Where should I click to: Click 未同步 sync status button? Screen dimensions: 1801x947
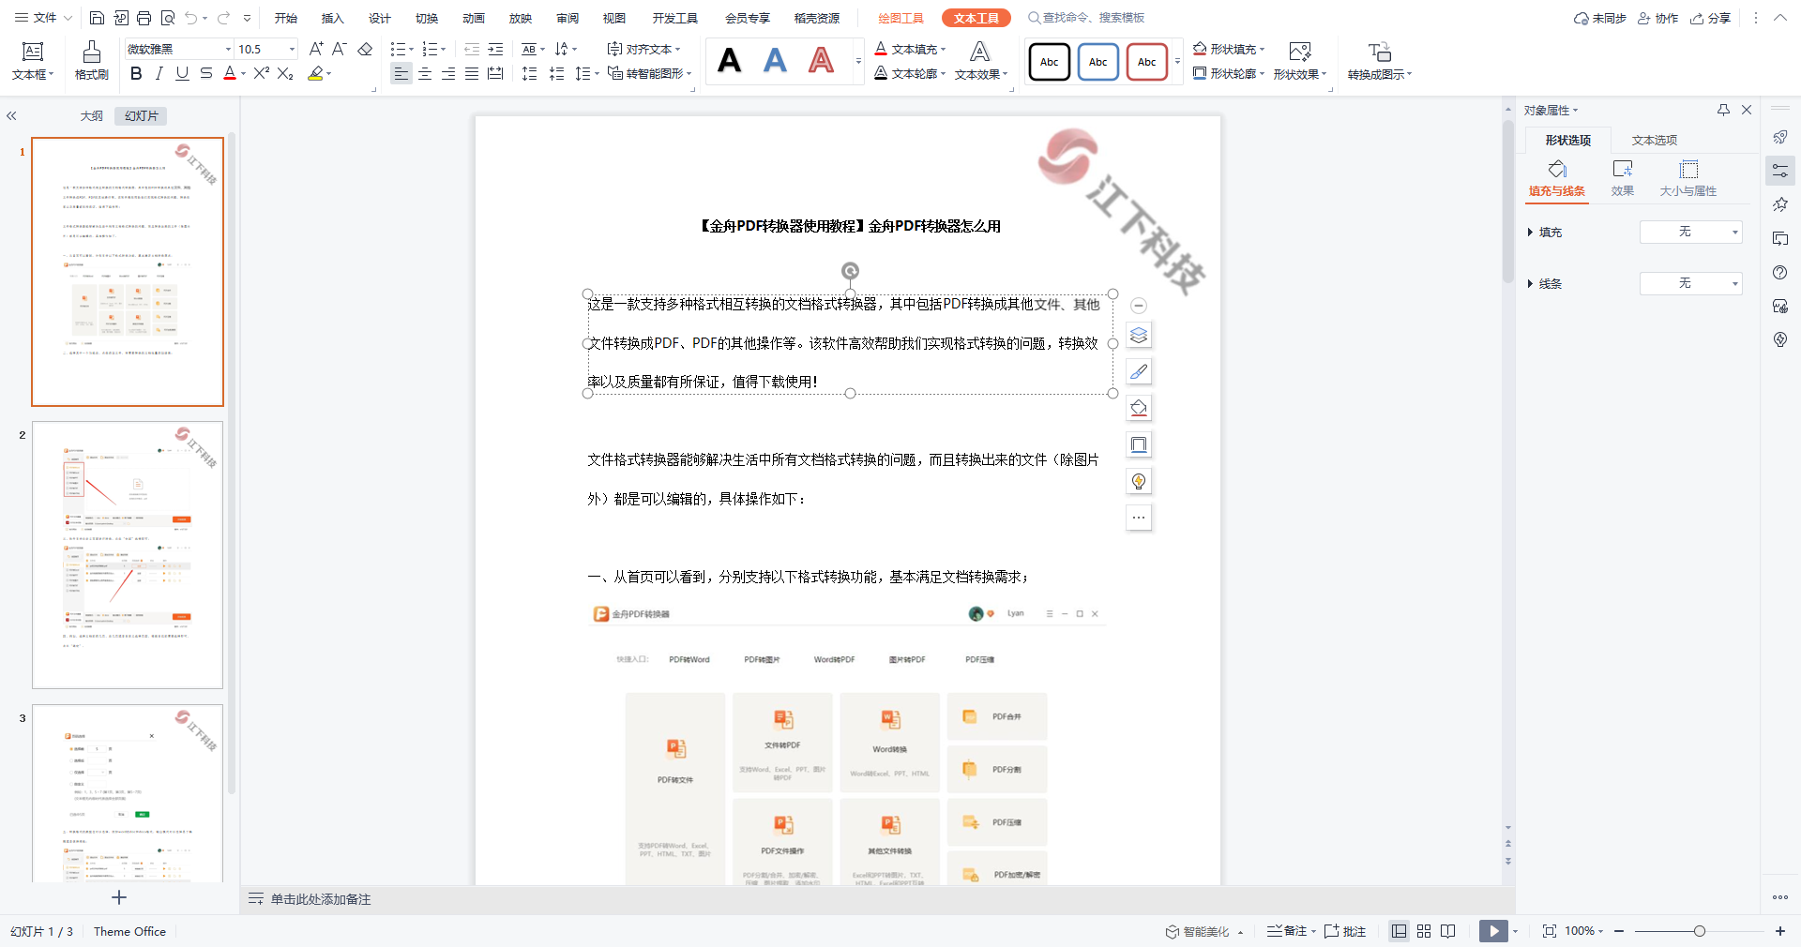(x=1600, y=18)
